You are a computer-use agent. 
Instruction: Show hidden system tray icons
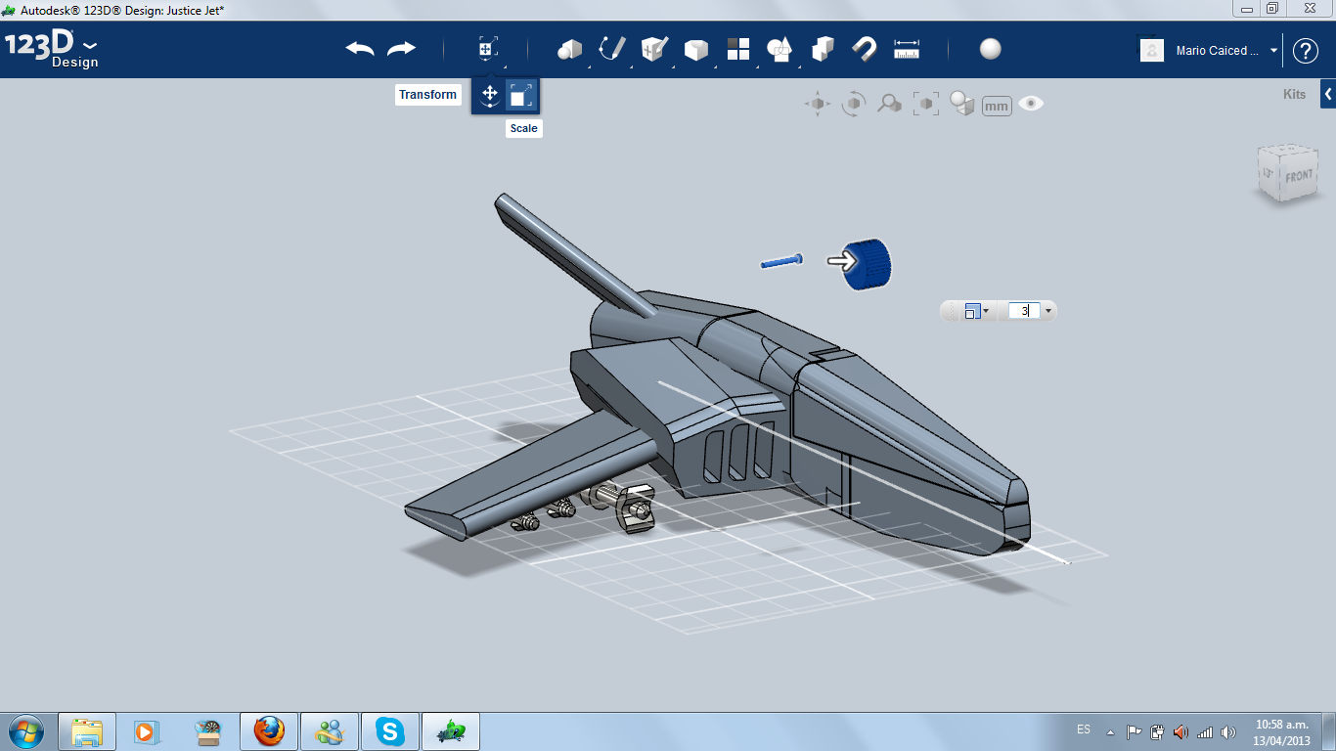1110,731
